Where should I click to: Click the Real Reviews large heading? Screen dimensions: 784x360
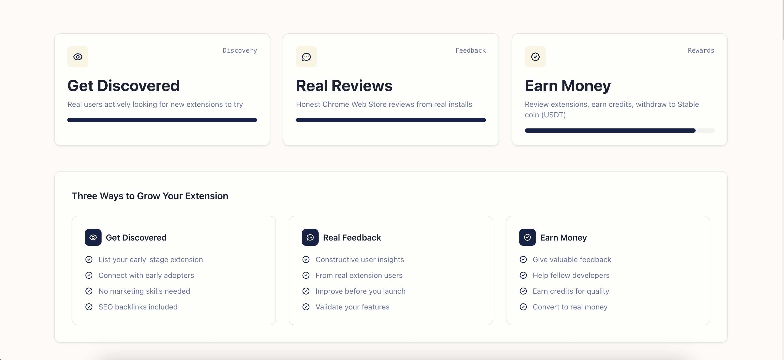tap(344, 86)
